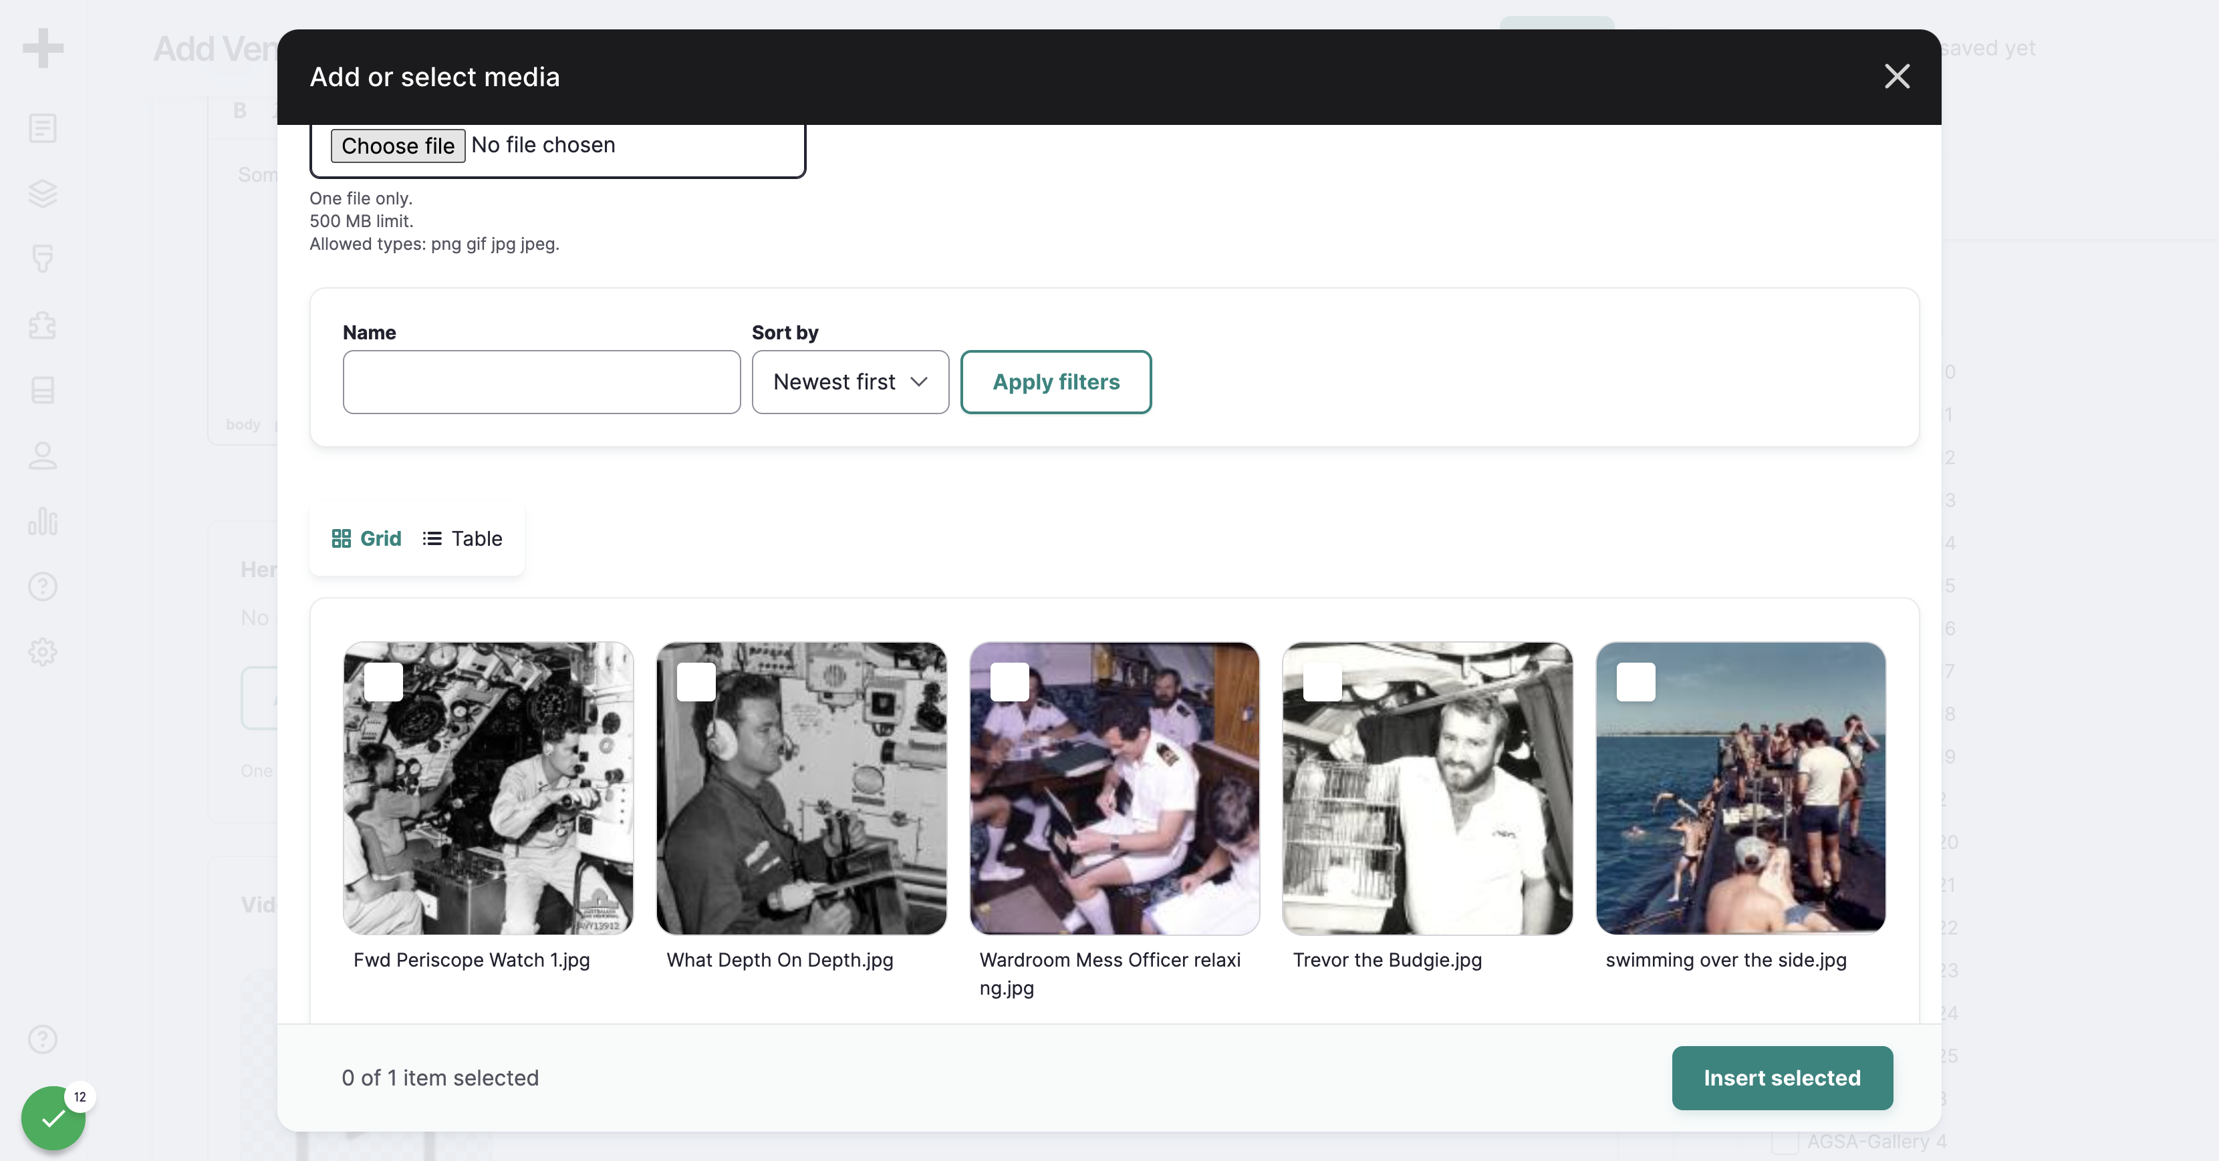Open the content document icon in sidebar
This screenshot has height=1161, width=2219.
click(43, 128)
